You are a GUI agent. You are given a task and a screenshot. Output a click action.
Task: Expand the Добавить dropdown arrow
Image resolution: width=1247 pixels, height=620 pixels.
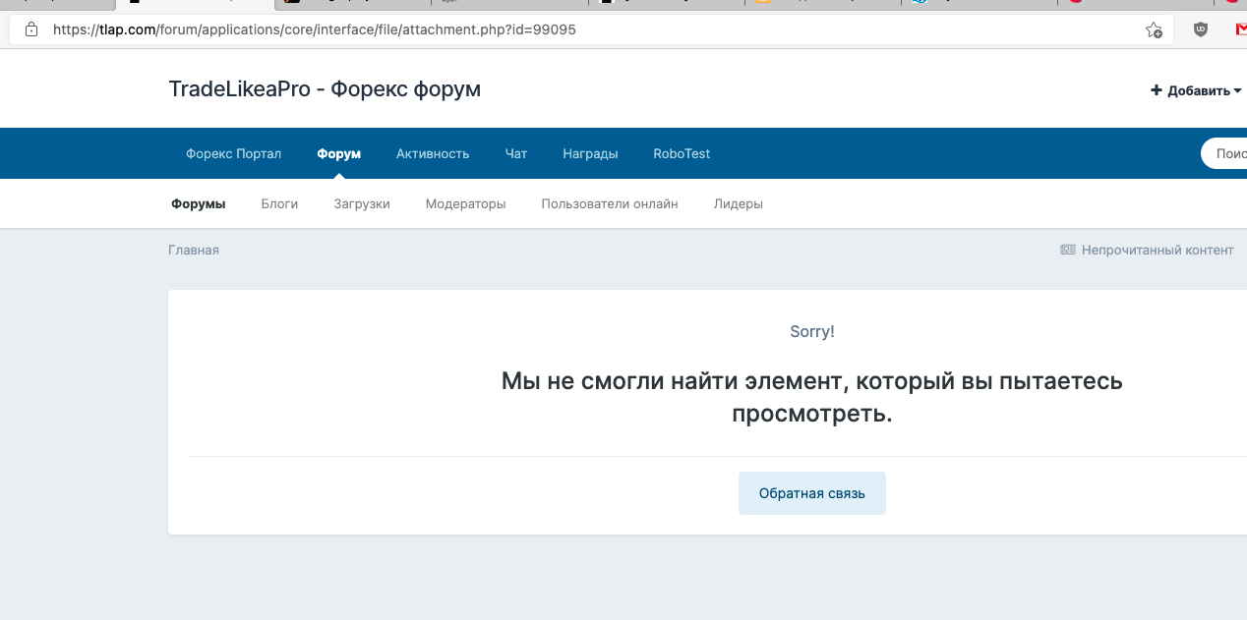tap(1237, 90)
